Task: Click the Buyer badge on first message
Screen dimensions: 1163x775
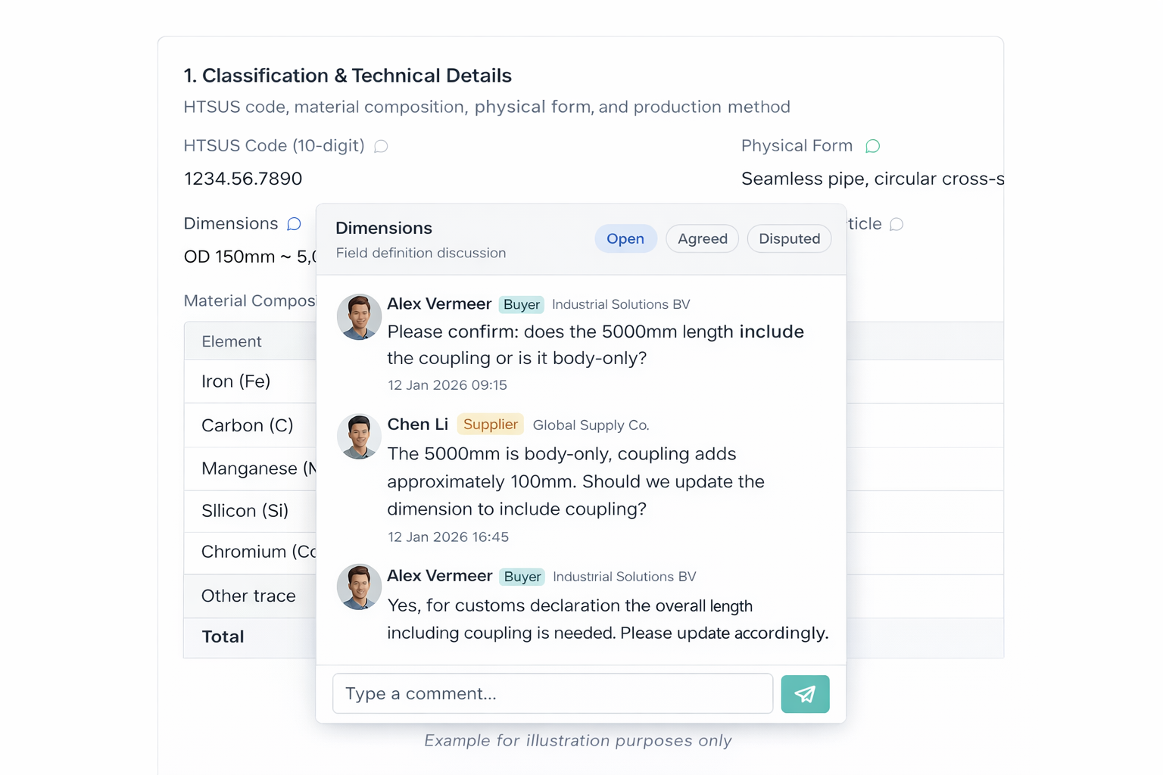Action: tap(522, 305)
